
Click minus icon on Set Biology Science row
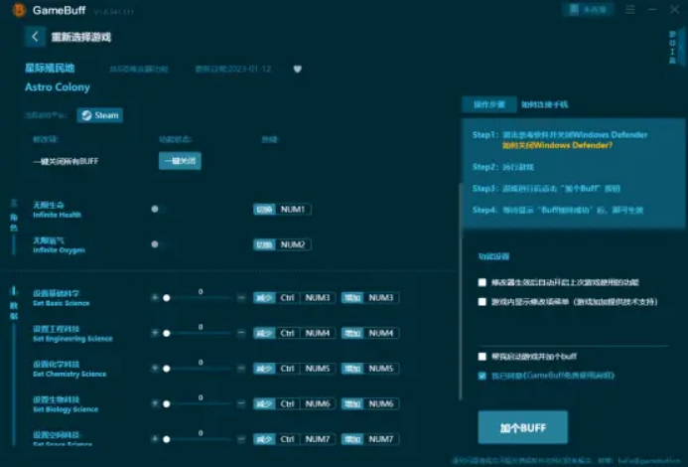click(241, 403)
